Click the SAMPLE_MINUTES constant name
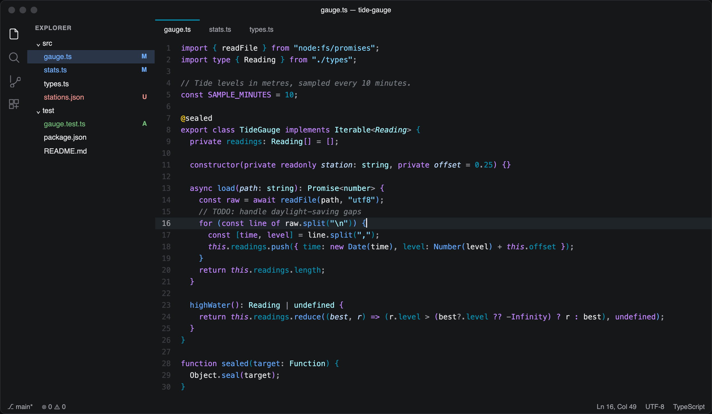Viewport: 712px width, 414px height. [239, 95]
